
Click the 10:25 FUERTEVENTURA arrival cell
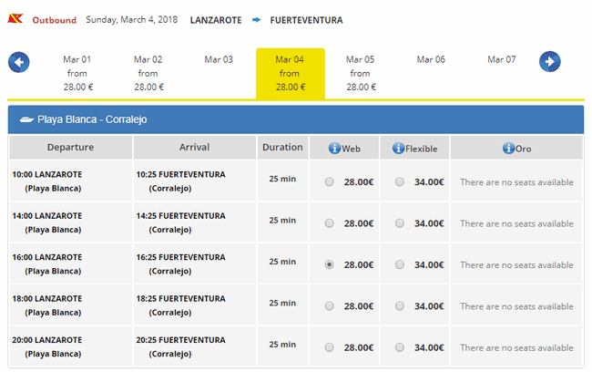coord(194,181)
